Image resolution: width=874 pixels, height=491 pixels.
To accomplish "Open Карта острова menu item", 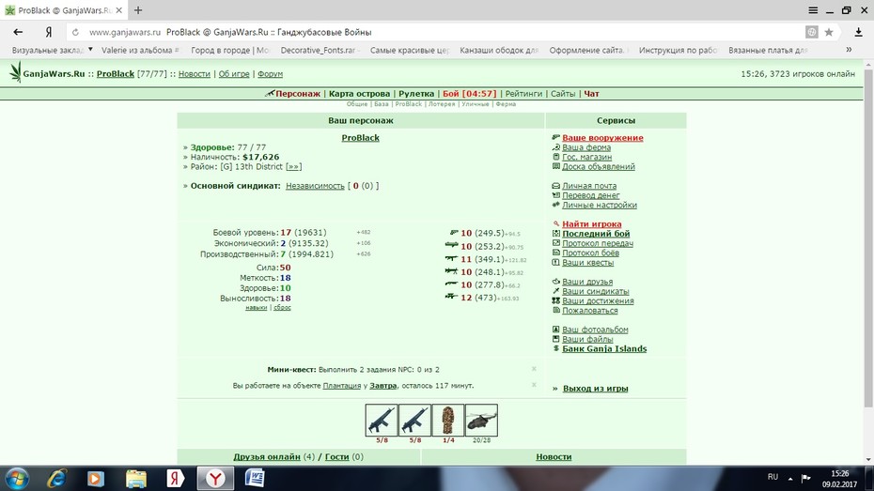I will pos(360,94).
